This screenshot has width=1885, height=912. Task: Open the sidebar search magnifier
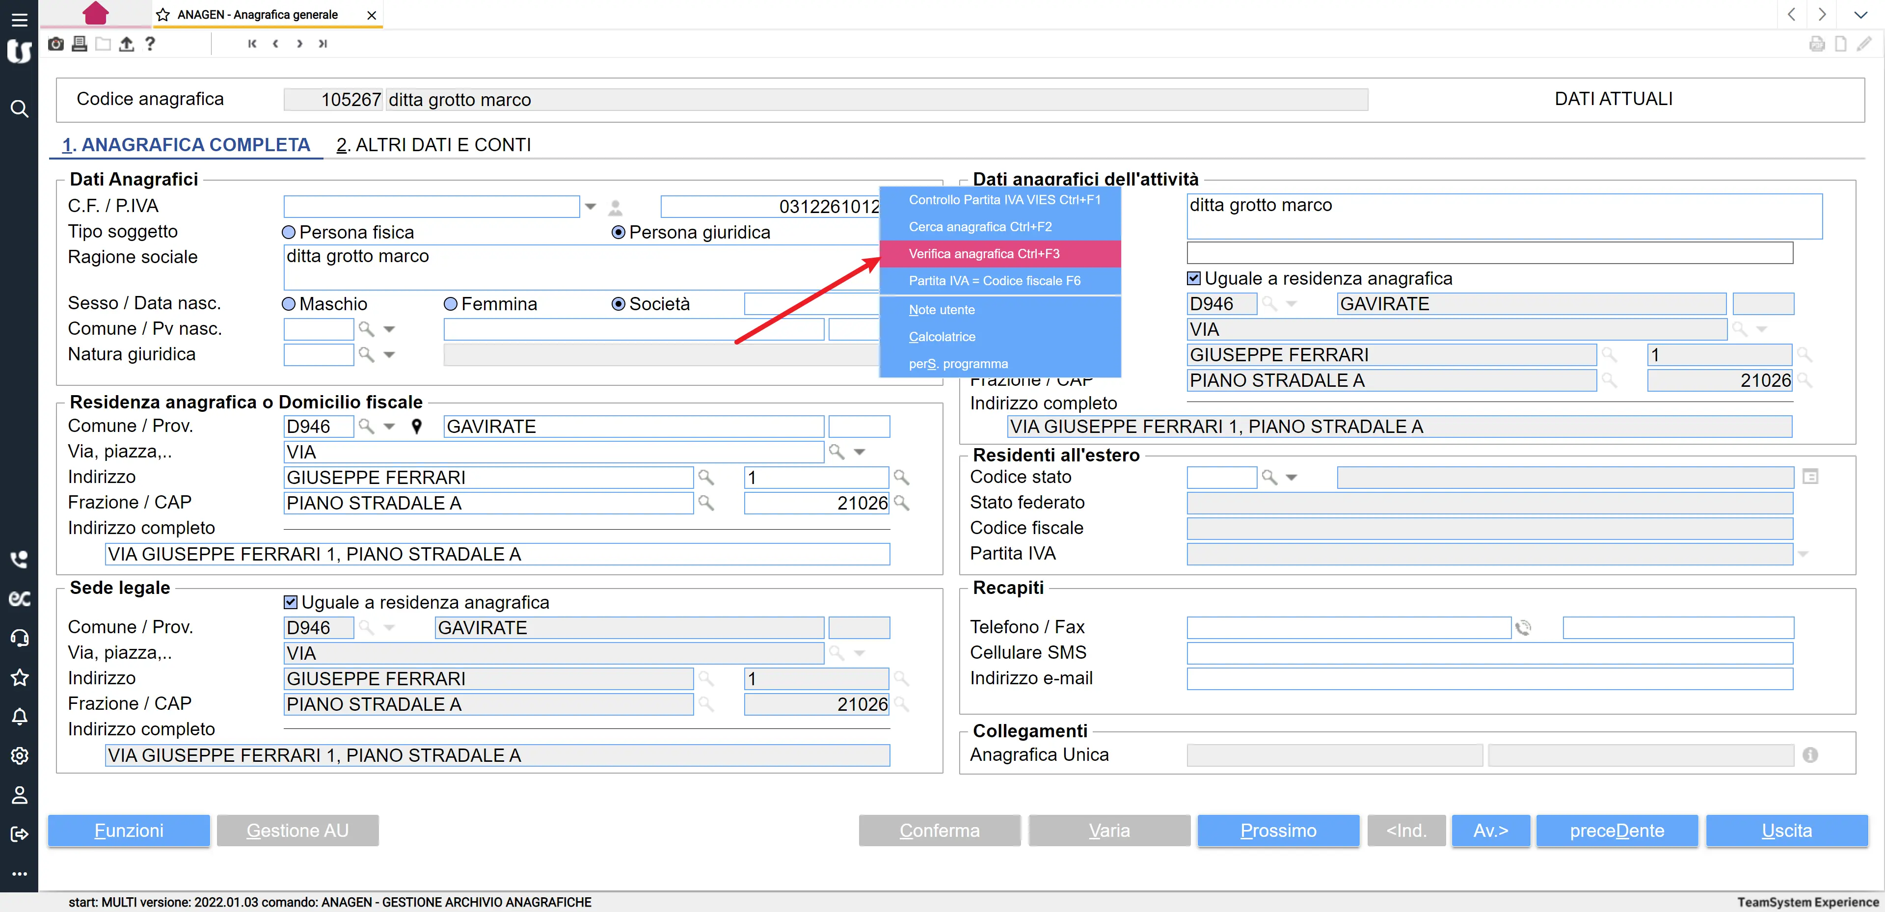pos(19,109)
